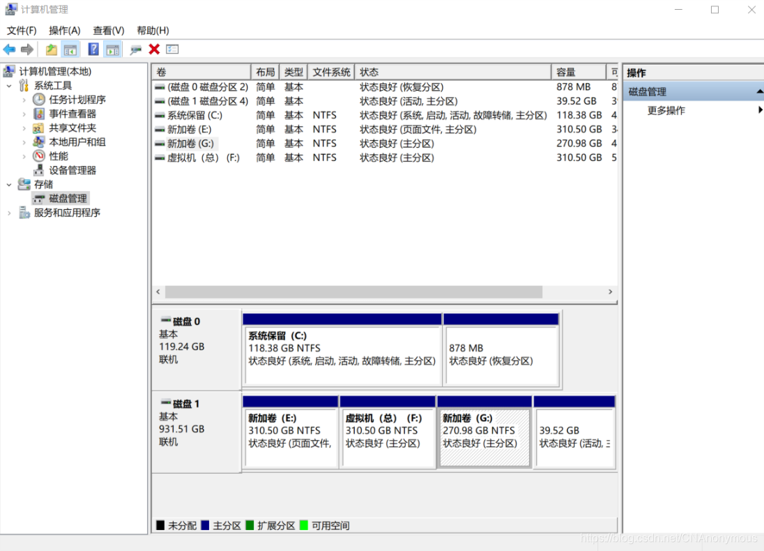Expand the 共享文件夹 node arrow
Viewport: 764px width, 551px height.
[24, 128]
